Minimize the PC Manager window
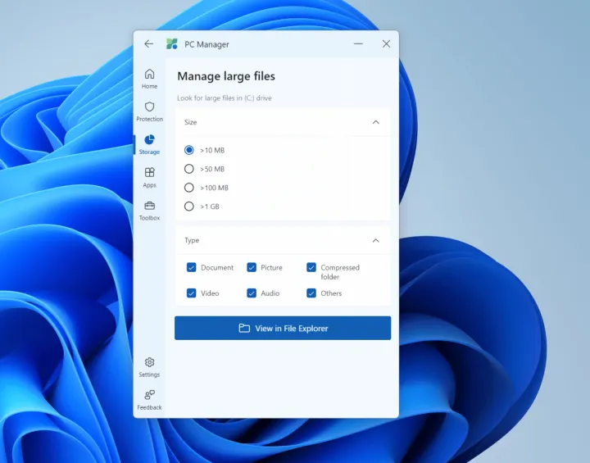This screenshot has width=590, height=463. coord(358,44)
